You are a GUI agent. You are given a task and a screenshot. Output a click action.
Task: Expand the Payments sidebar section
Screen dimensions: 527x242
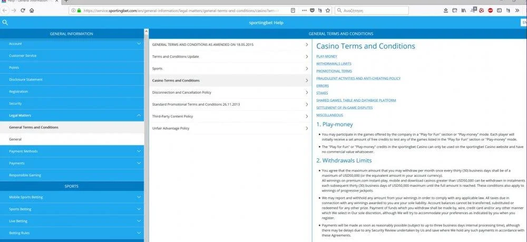click(139, 163)
